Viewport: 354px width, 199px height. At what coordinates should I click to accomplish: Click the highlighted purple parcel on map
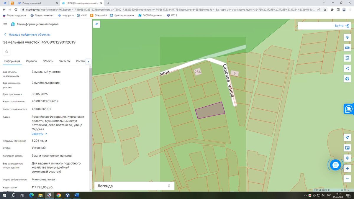coord(210,110)
